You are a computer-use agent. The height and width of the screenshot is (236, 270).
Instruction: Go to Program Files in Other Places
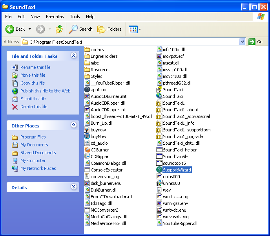click(x=33, y=137)
